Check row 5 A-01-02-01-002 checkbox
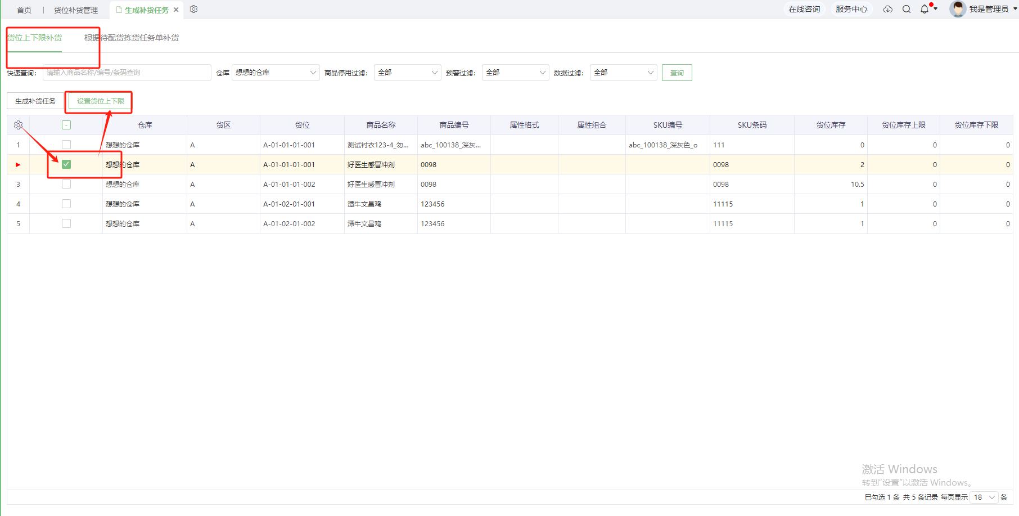Screen dimensions: 1019x516 pyautogui.click(x=66, y=223)
